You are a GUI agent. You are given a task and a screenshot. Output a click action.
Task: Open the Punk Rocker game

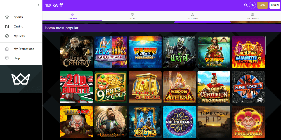point(248,87)
